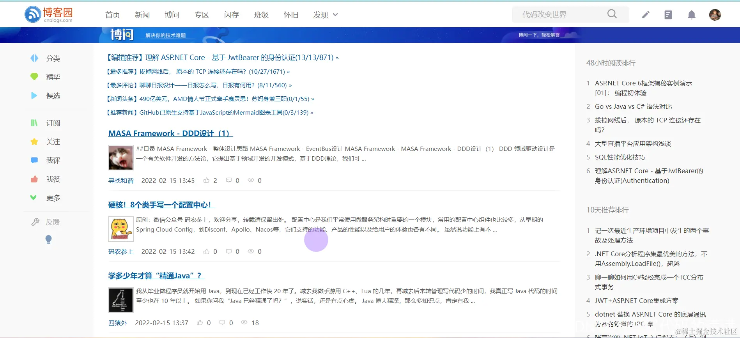Open post MASA Framework - DDD设计（1）

(x=170, y=133)
